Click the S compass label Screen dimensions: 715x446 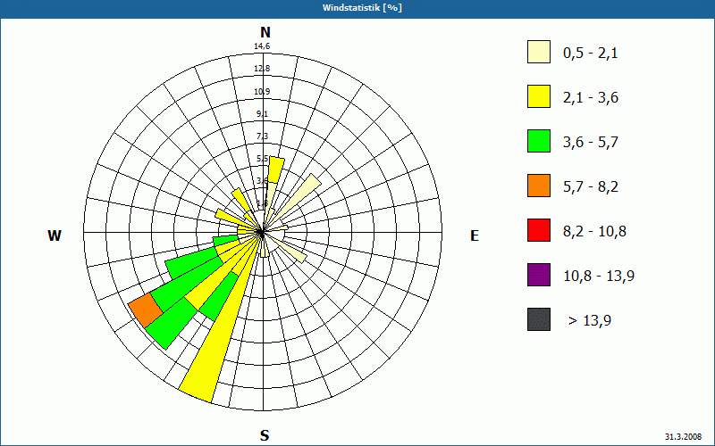[x=265, y=436]
